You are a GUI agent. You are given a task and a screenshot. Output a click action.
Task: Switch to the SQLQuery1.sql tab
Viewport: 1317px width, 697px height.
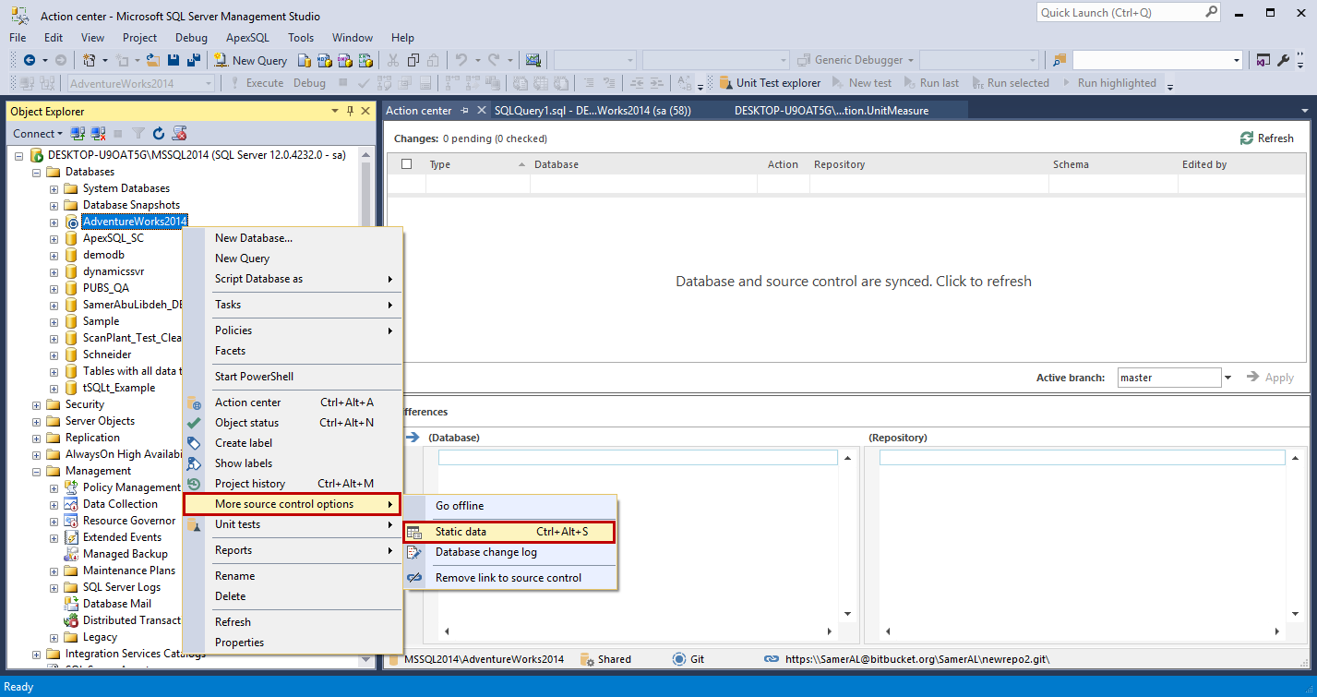(593, 111)
